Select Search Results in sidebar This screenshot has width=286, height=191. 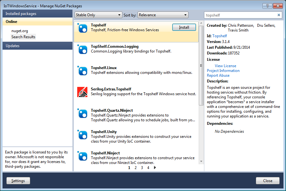click(x=23, y=37)
